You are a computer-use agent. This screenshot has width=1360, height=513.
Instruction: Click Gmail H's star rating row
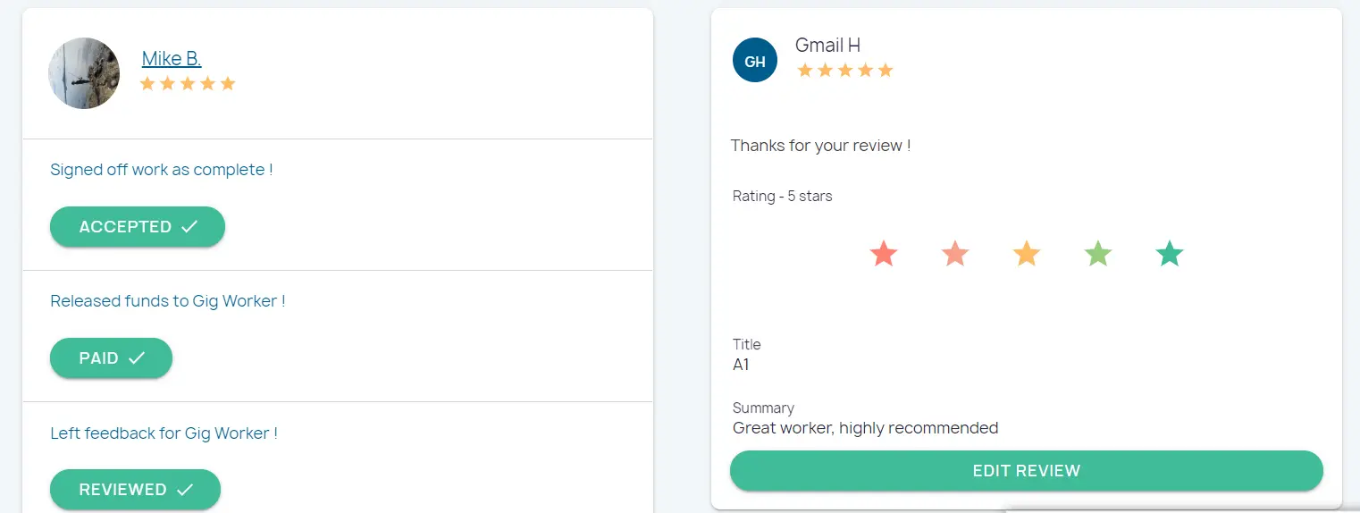tap(844, 71)
